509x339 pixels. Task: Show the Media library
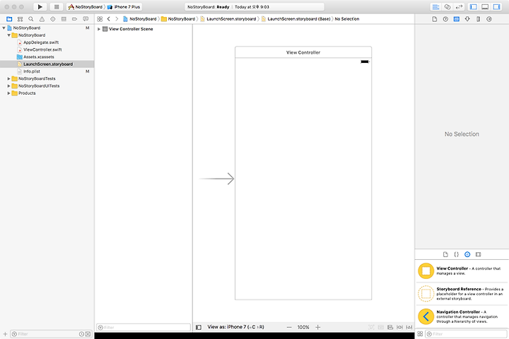click(478, 254)
